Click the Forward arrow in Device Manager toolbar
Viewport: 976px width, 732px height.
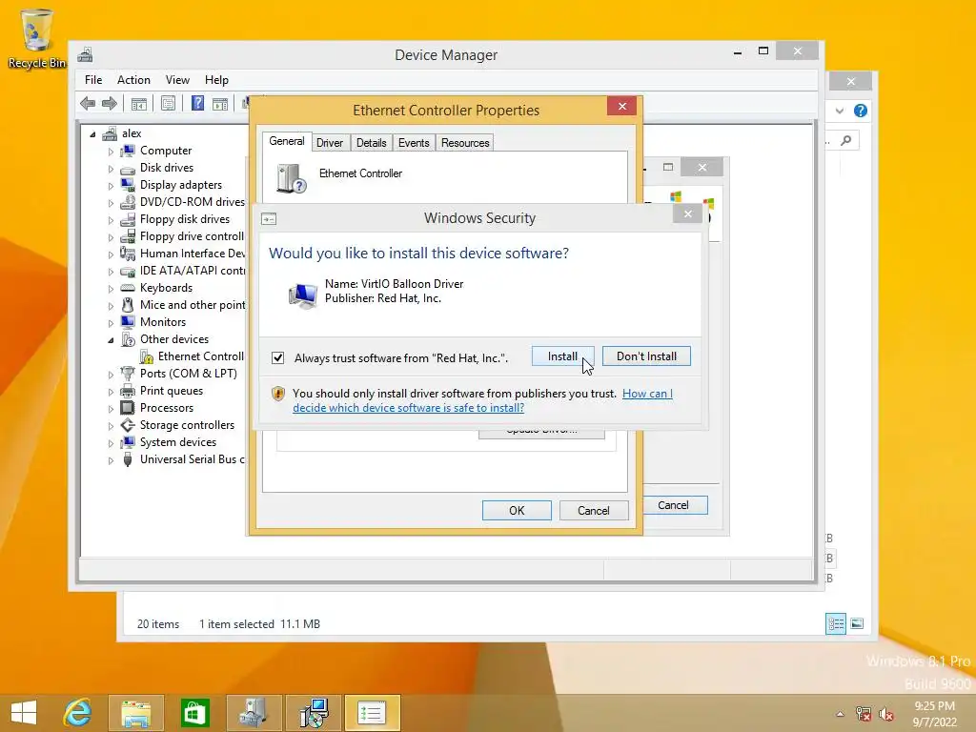point(110,103)
